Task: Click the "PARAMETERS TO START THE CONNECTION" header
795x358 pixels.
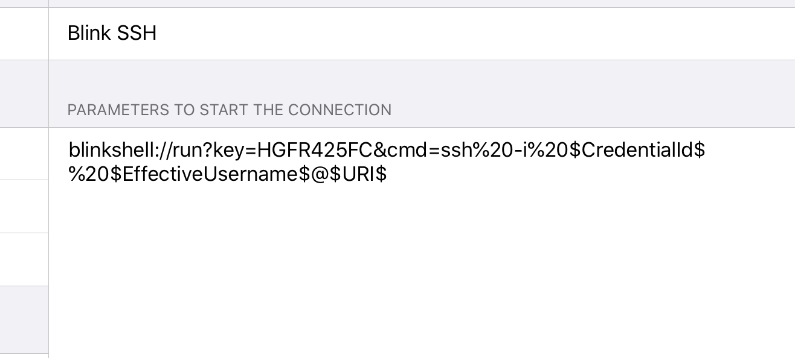Action: pos(229,110)
